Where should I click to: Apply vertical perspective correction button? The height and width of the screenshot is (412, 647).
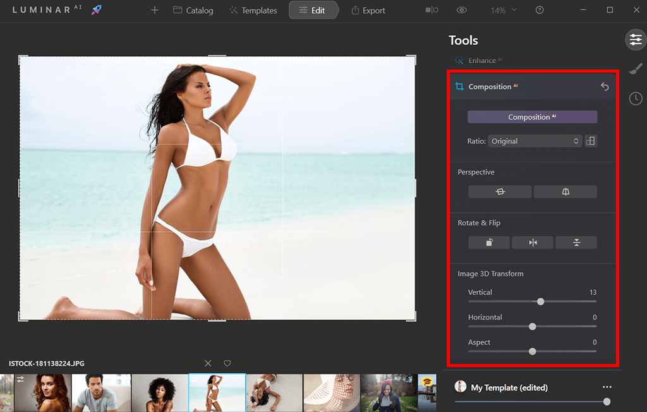pyautogui.click(x=565, y=191)
